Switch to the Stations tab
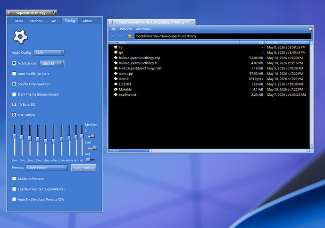 click(x=36, y=21)
